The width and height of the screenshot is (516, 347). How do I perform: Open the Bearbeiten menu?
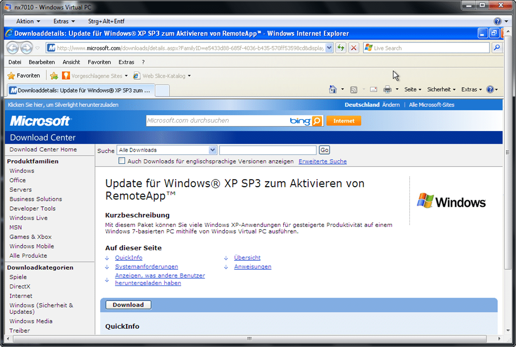(42, 62)
